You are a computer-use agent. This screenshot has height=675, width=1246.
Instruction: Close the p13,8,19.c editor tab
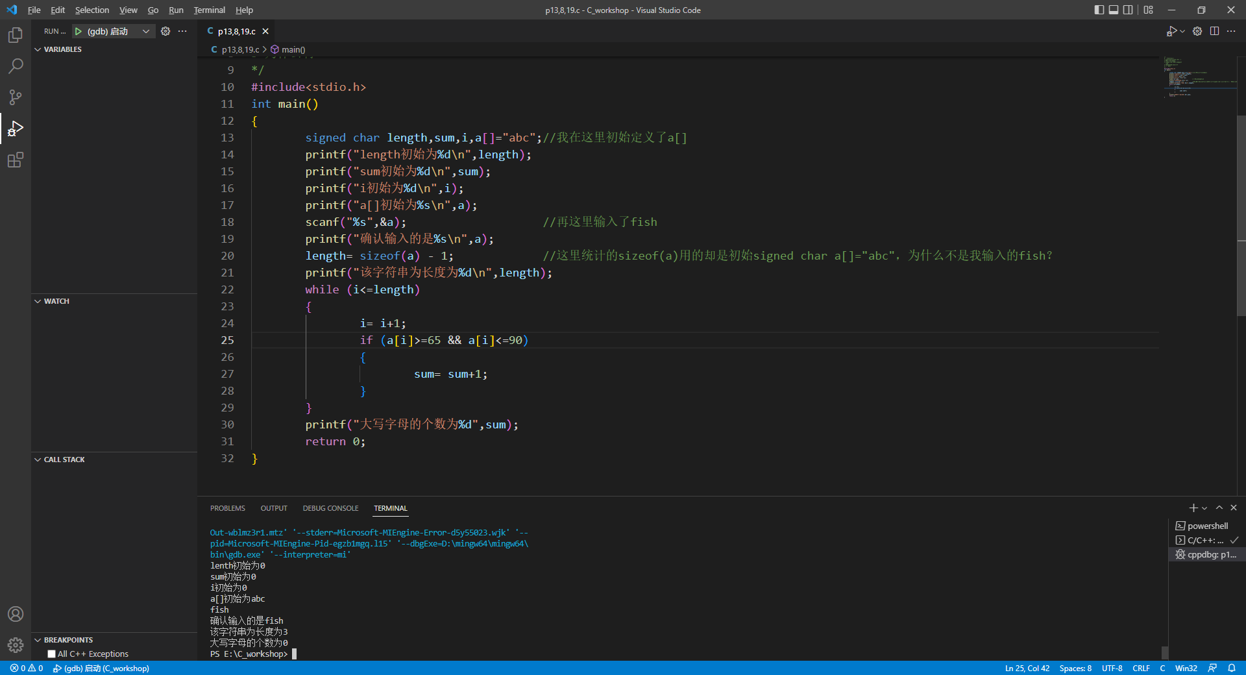pos(265,31)
